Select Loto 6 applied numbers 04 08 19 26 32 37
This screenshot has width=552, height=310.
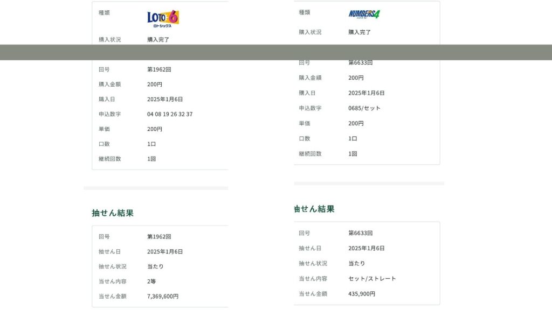tap(170, 114)
